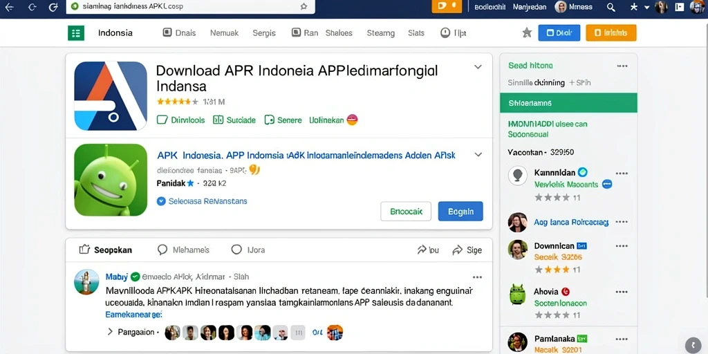Open three-dot menu for Pamlanaka
Viewport: 708px width, 354px height.
(622, 339)
